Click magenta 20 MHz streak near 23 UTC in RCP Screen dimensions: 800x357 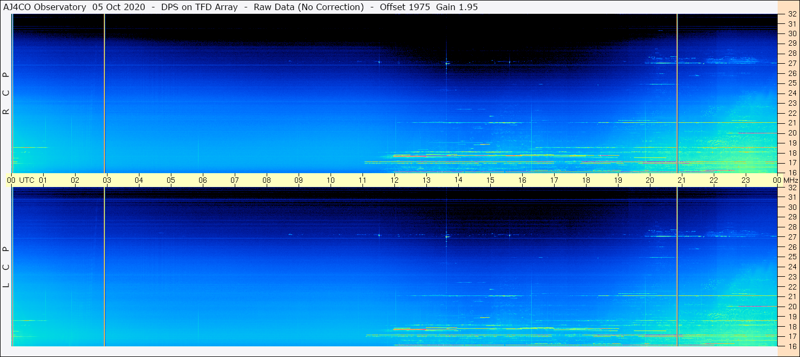coord(757,133)
